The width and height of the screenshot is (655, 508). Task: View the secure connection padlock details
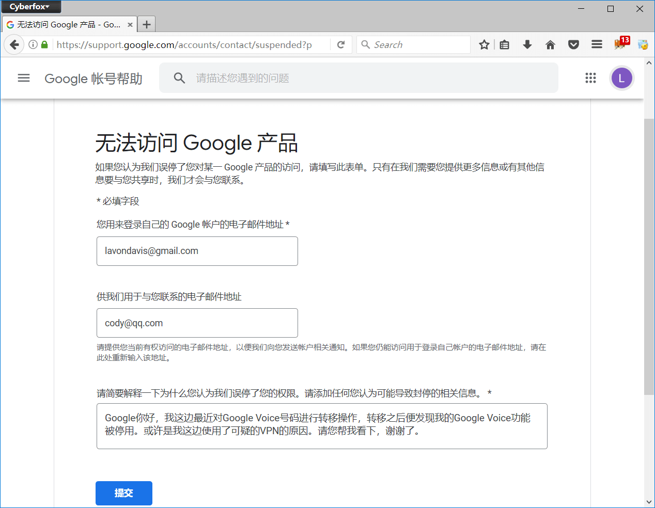click(x=44, y=45)
